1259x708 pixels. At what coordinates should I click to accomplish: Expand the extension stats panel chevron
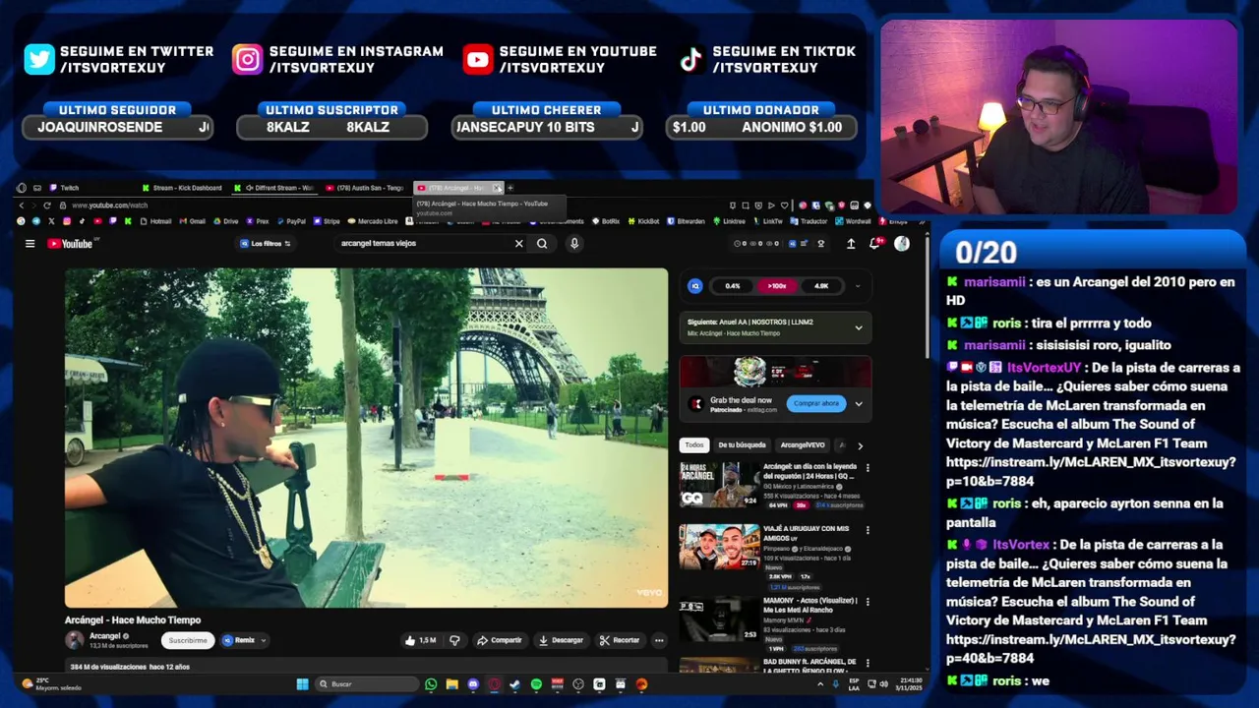pyautogui.click(x=857, y=286)
